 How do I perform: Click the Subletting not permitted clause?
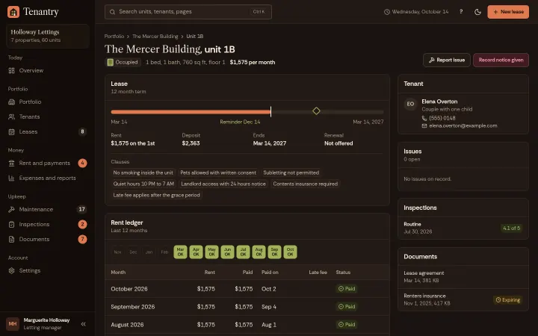point(291,172)
